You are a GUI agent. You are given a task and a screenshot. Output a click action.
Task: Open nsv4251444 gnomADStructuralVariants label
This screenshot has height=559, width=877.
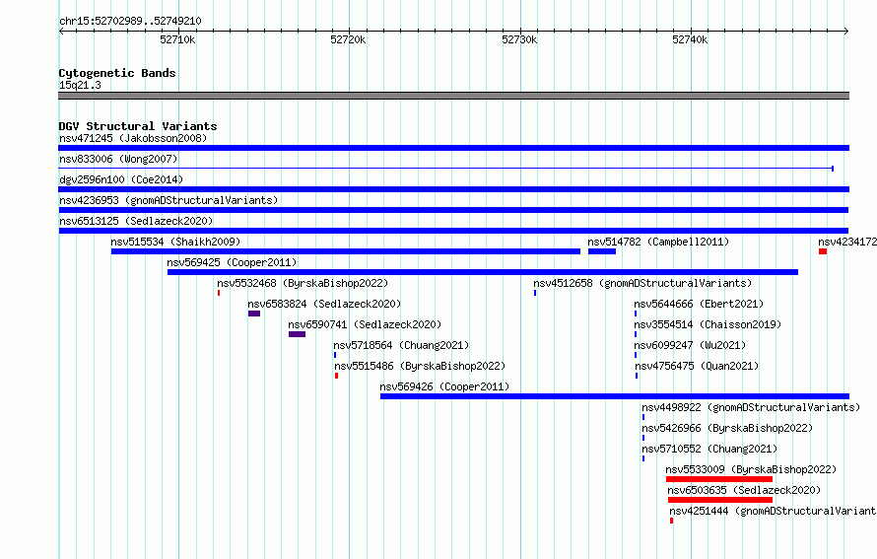click(x=773, y=511)
